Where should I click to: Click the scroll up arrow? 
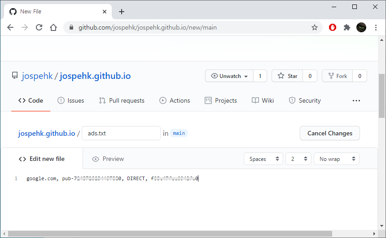pyautogui.click(x=382, y=40)
